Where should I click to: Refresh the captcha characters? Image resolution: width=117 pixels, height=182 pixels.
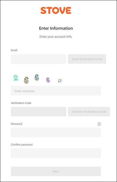click(x=60, y=81)
